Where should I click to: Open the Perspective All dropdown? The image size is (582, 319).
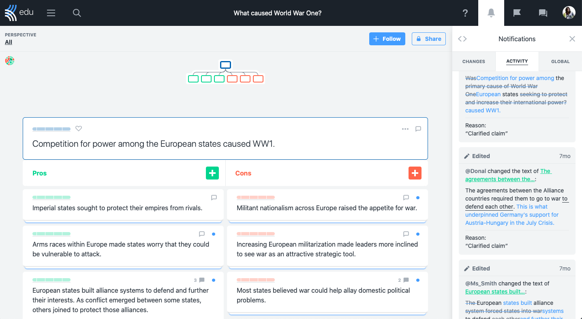click(9, 42)
